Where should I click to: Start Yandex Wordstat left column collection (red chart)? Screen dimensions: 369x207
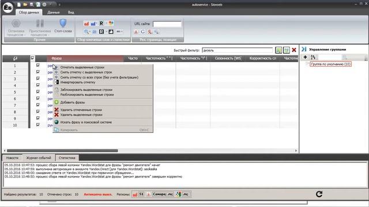(86, 24)
